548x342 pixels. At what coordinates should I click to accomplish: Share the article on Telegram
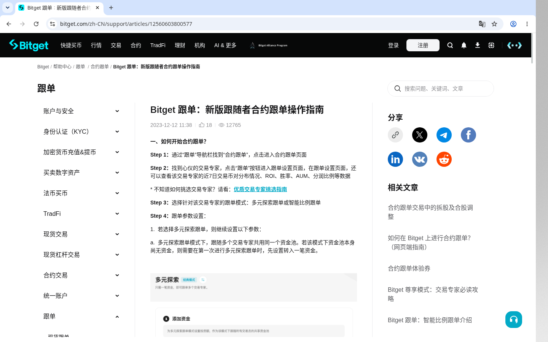click(x=444, y=135)
